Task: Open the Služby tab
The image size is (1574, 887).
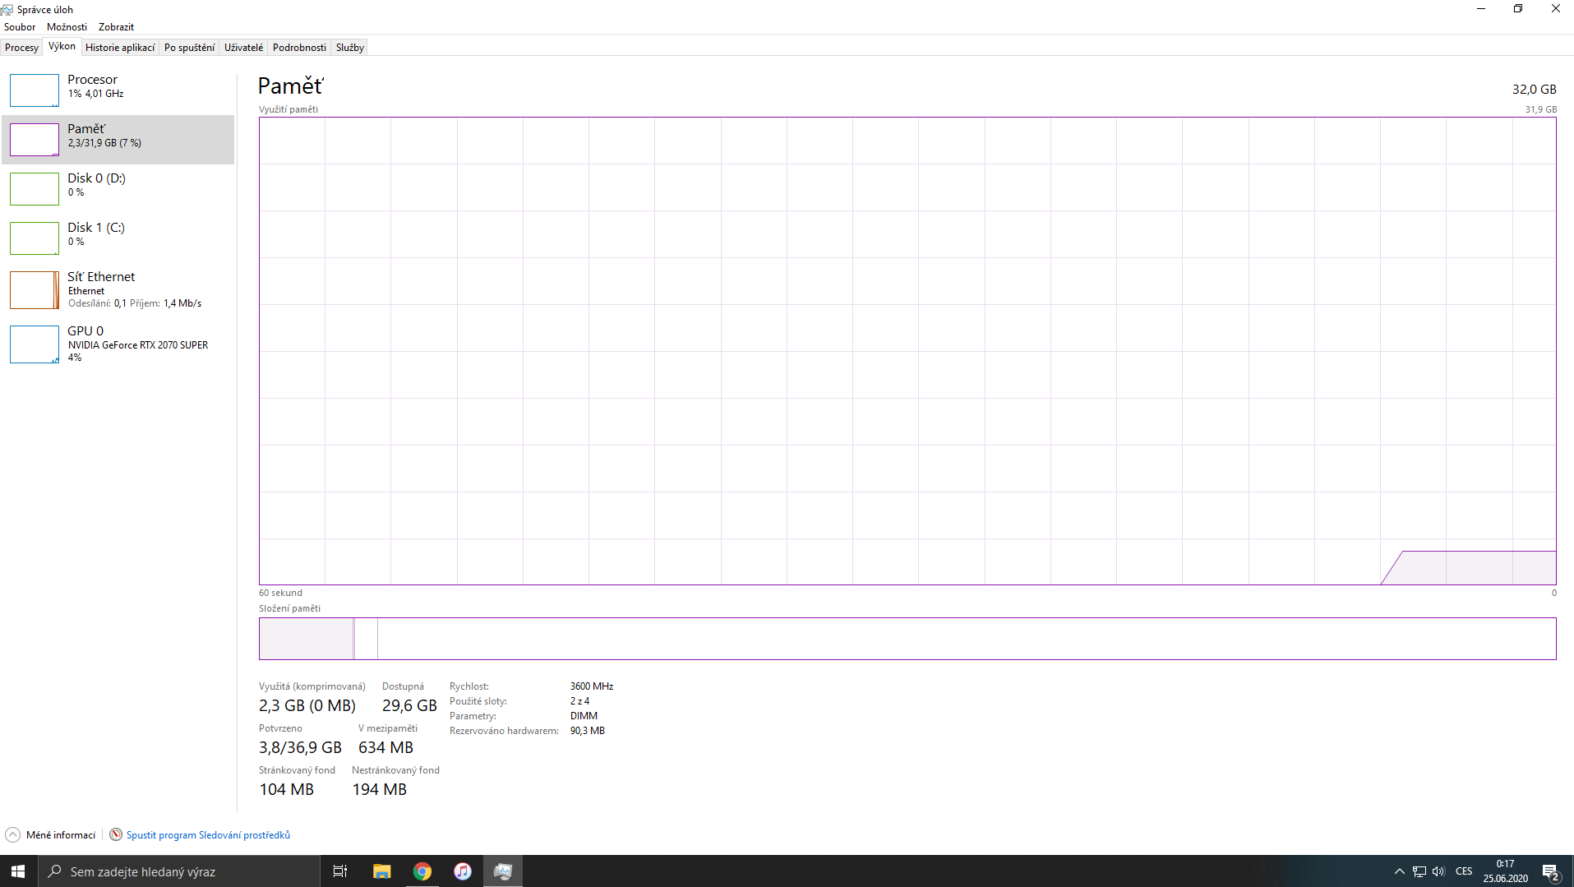Action: 349,48
